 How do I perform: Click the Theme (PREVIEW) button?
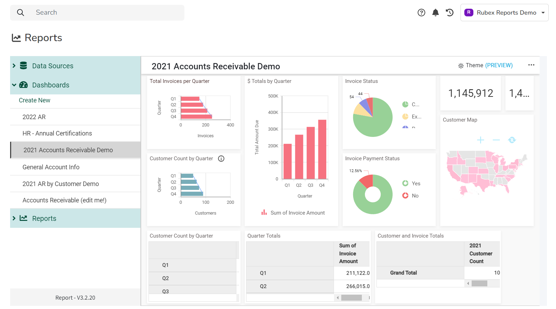click(x=485, y=65)
